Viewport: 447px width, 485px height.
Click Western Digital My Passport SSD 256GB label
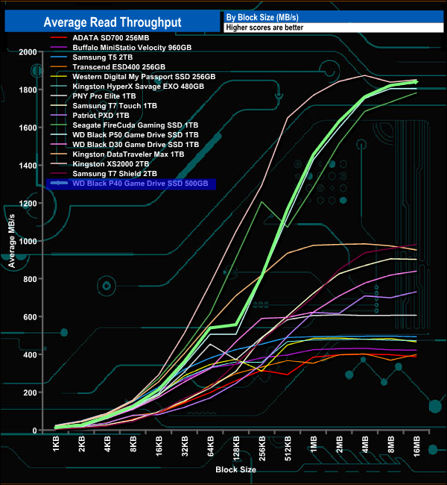pos(144,76)
